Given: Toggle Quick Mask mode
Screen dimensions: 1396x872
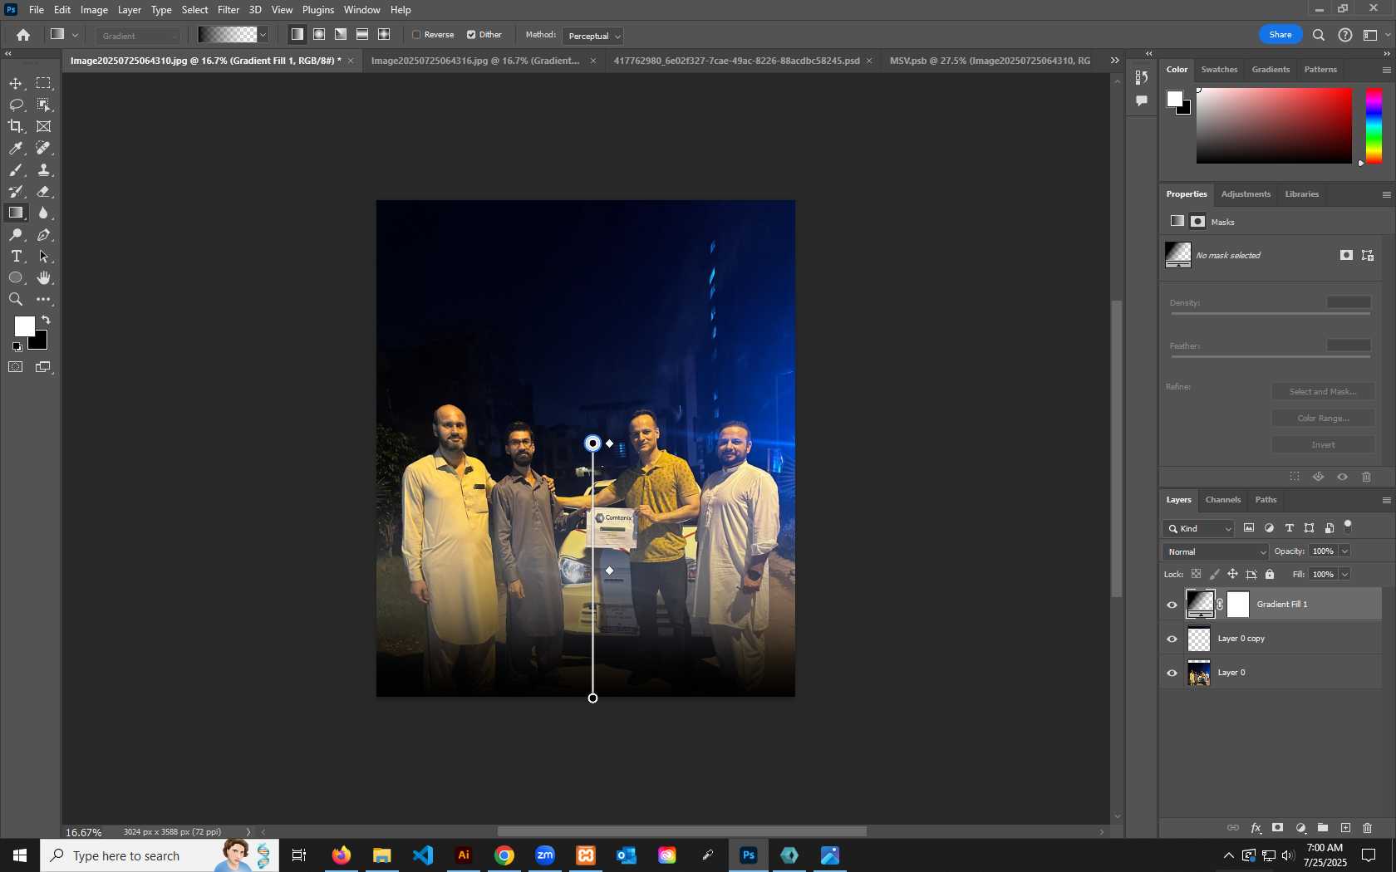Looking at the screenshot, I should coord(16,367).
